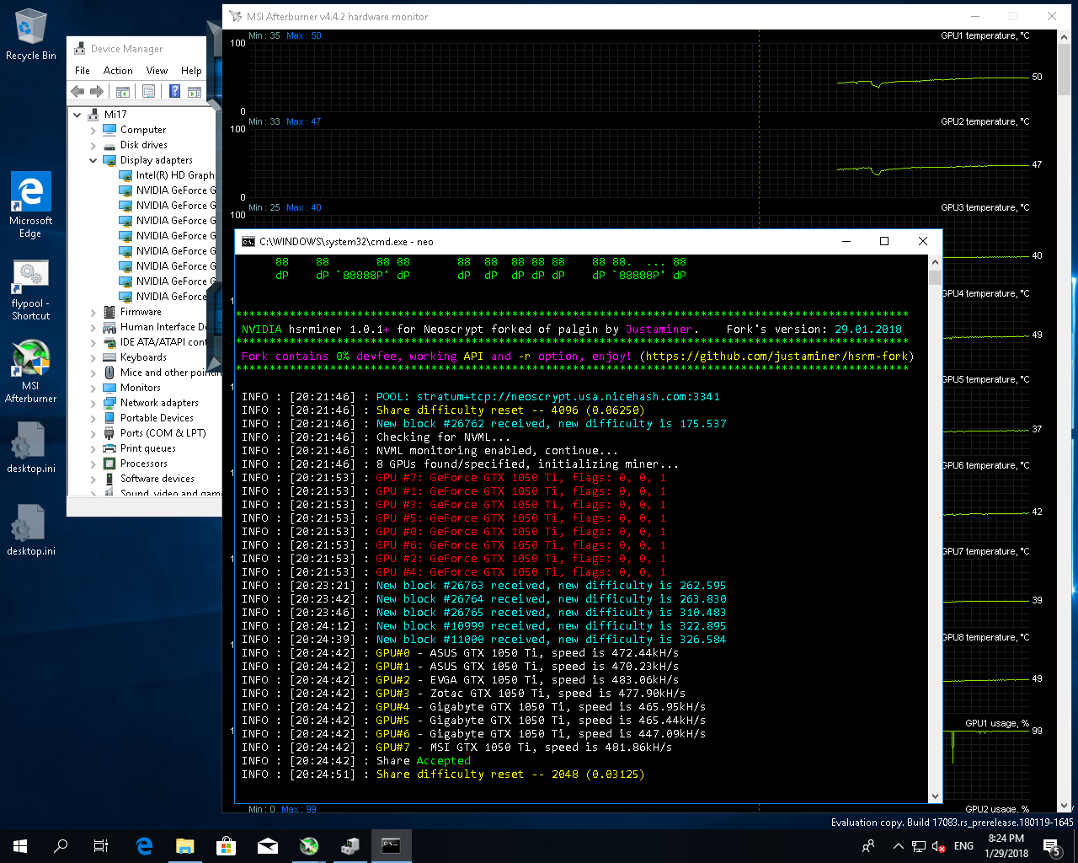Open Properties via Device Manager toolbar icon
Image resolution: width=1078 pixels, height=863 pixels.
pos(149,92)
